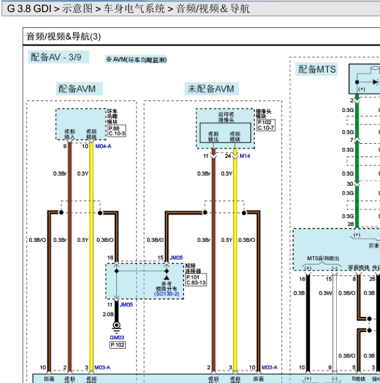Click M03-A link in 配备AVM section
The width and height of the screenshot is (380, 383).
coord(102,367)
